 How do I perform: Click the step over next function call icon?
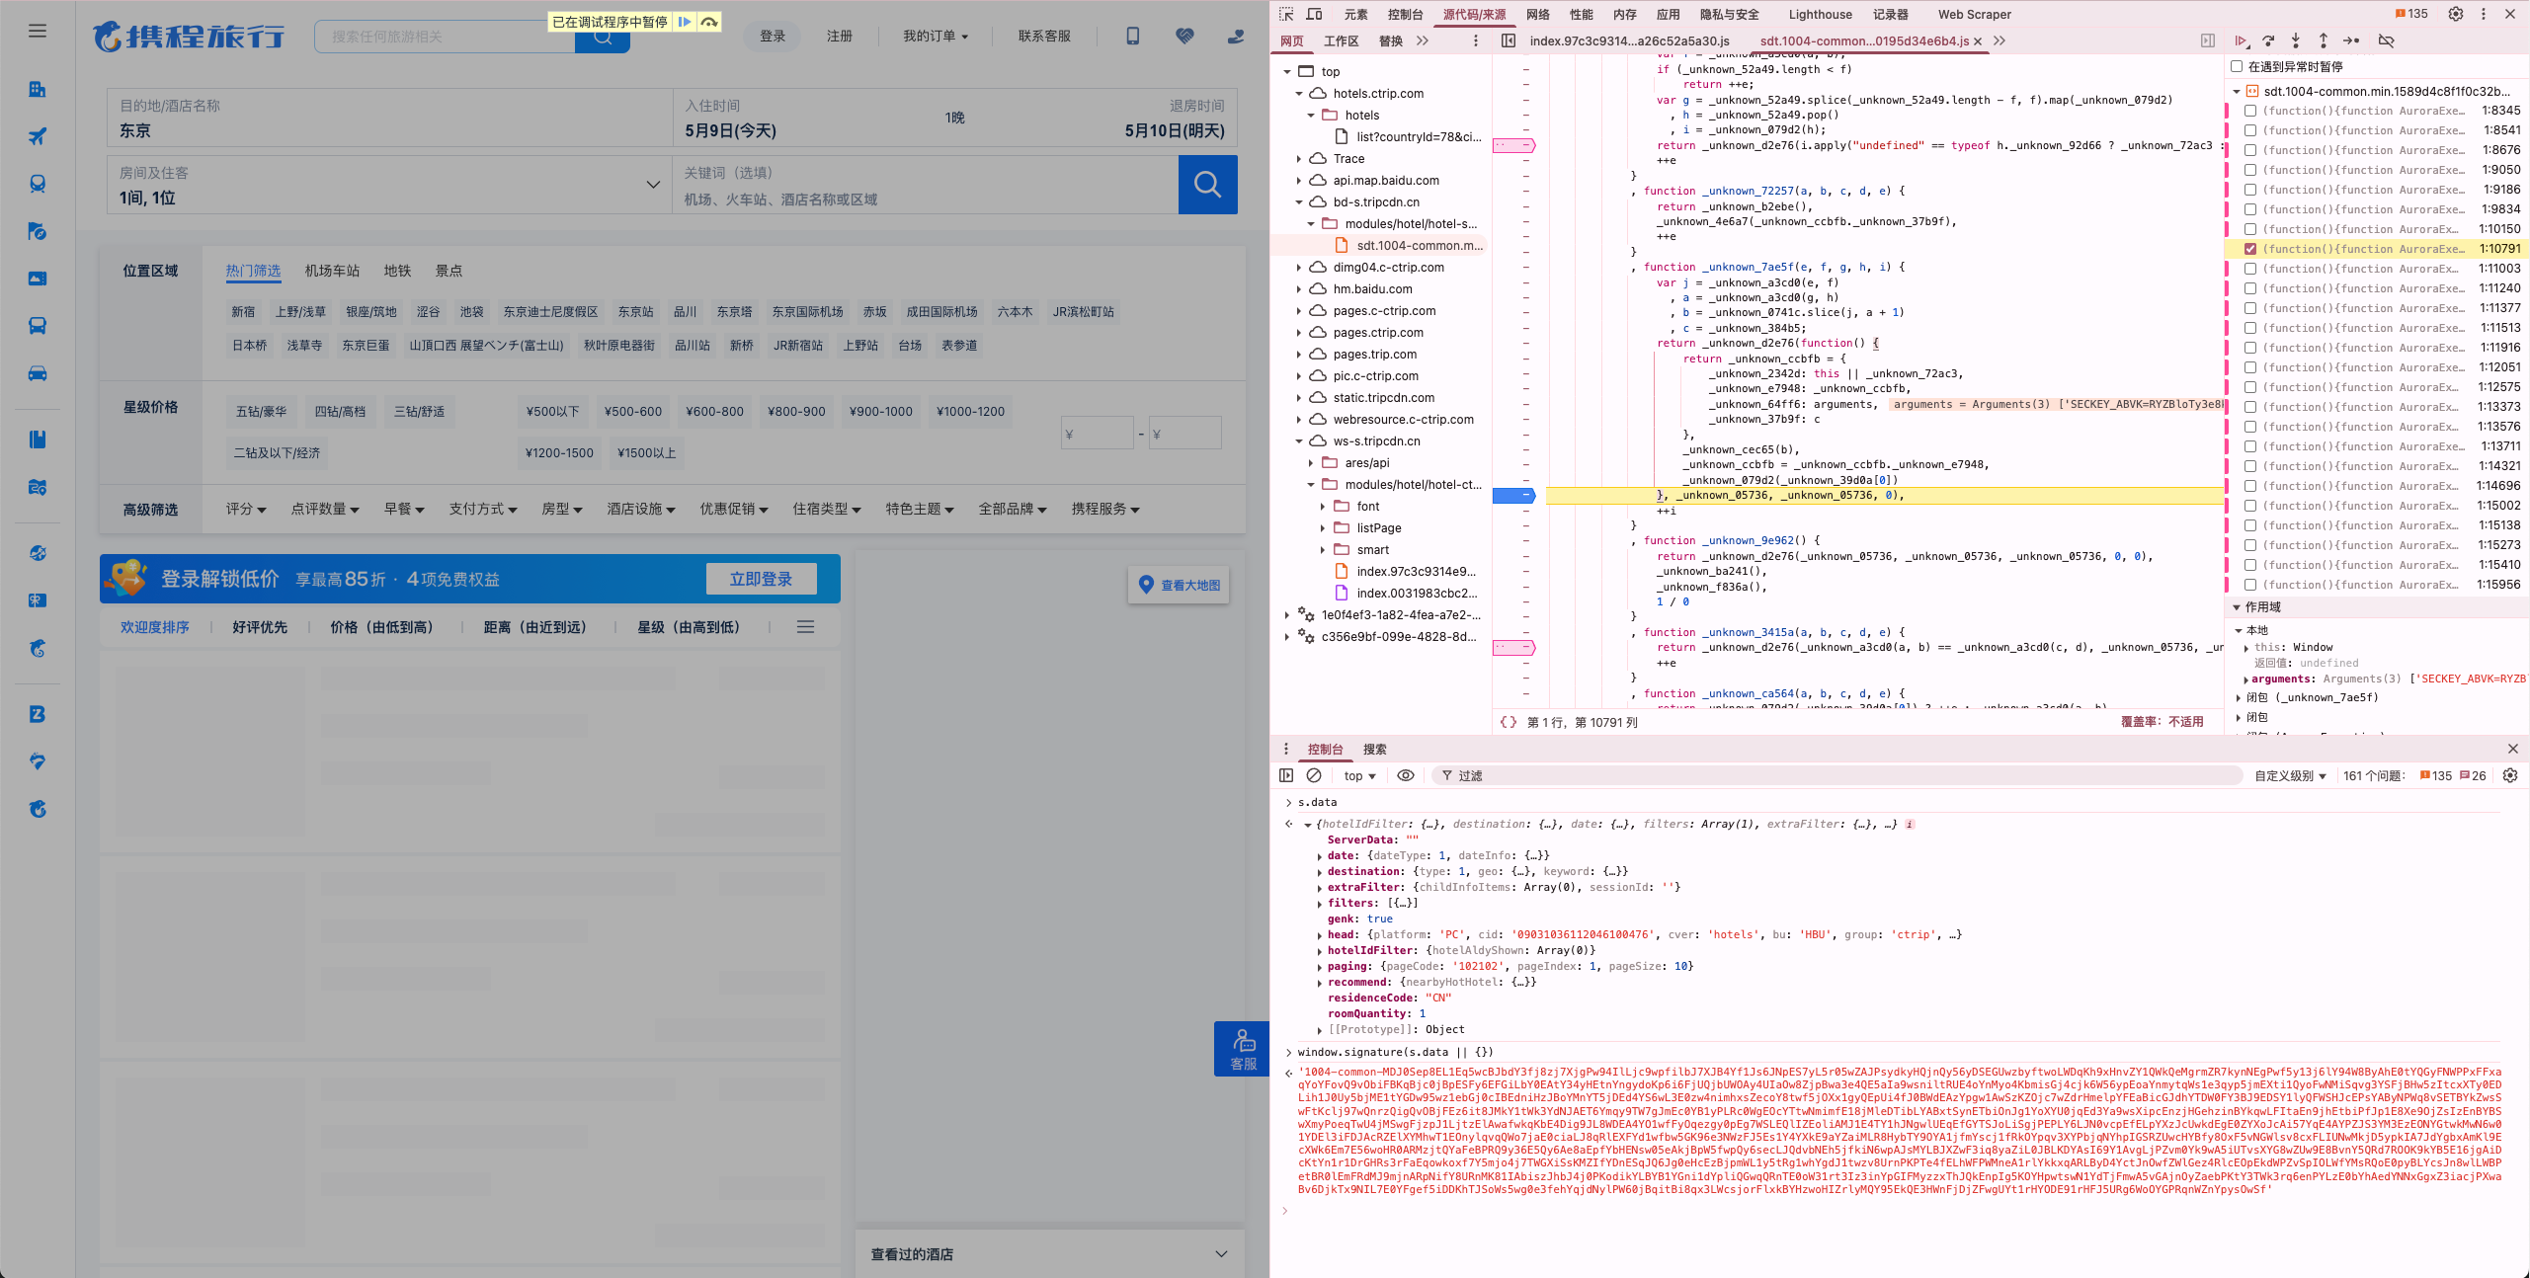point(2268,41)
